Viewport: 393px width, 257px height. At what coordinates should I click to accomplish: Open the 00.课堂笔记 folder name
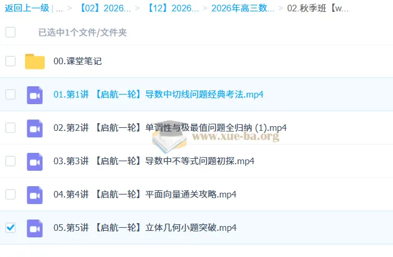point(77,61)
